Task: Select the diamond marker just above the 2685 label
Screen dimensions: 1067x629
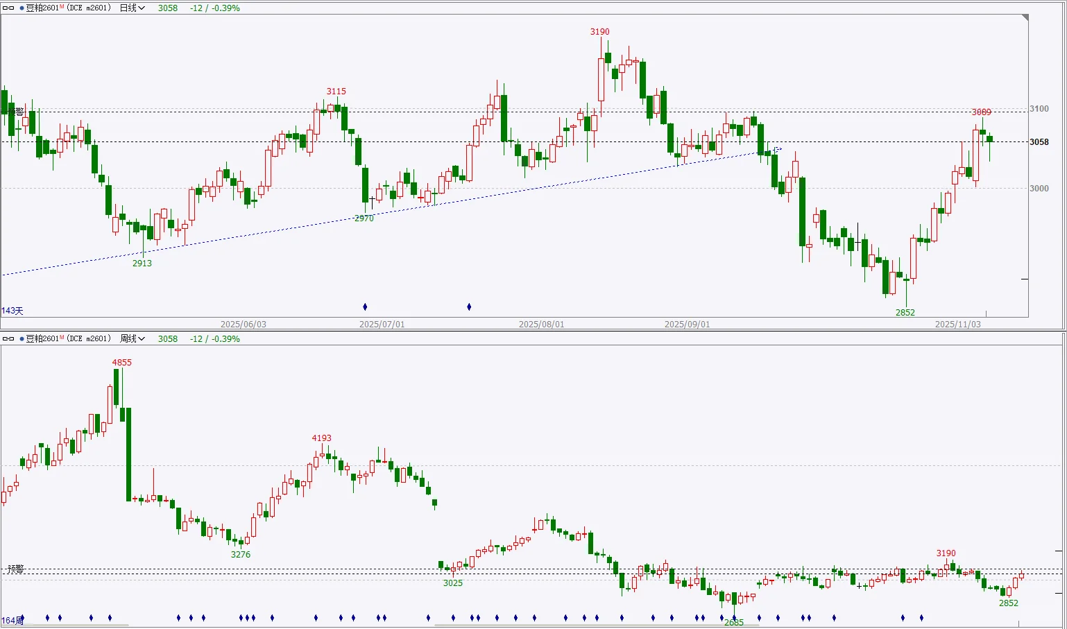Action: (734, 617)
